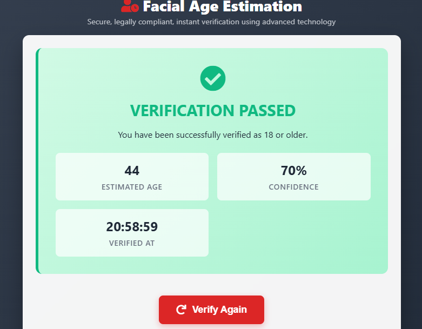This screenshot has width=422, height=329.
Task: Click the 20:58:59 timestamp value
Action: [132, 227]
